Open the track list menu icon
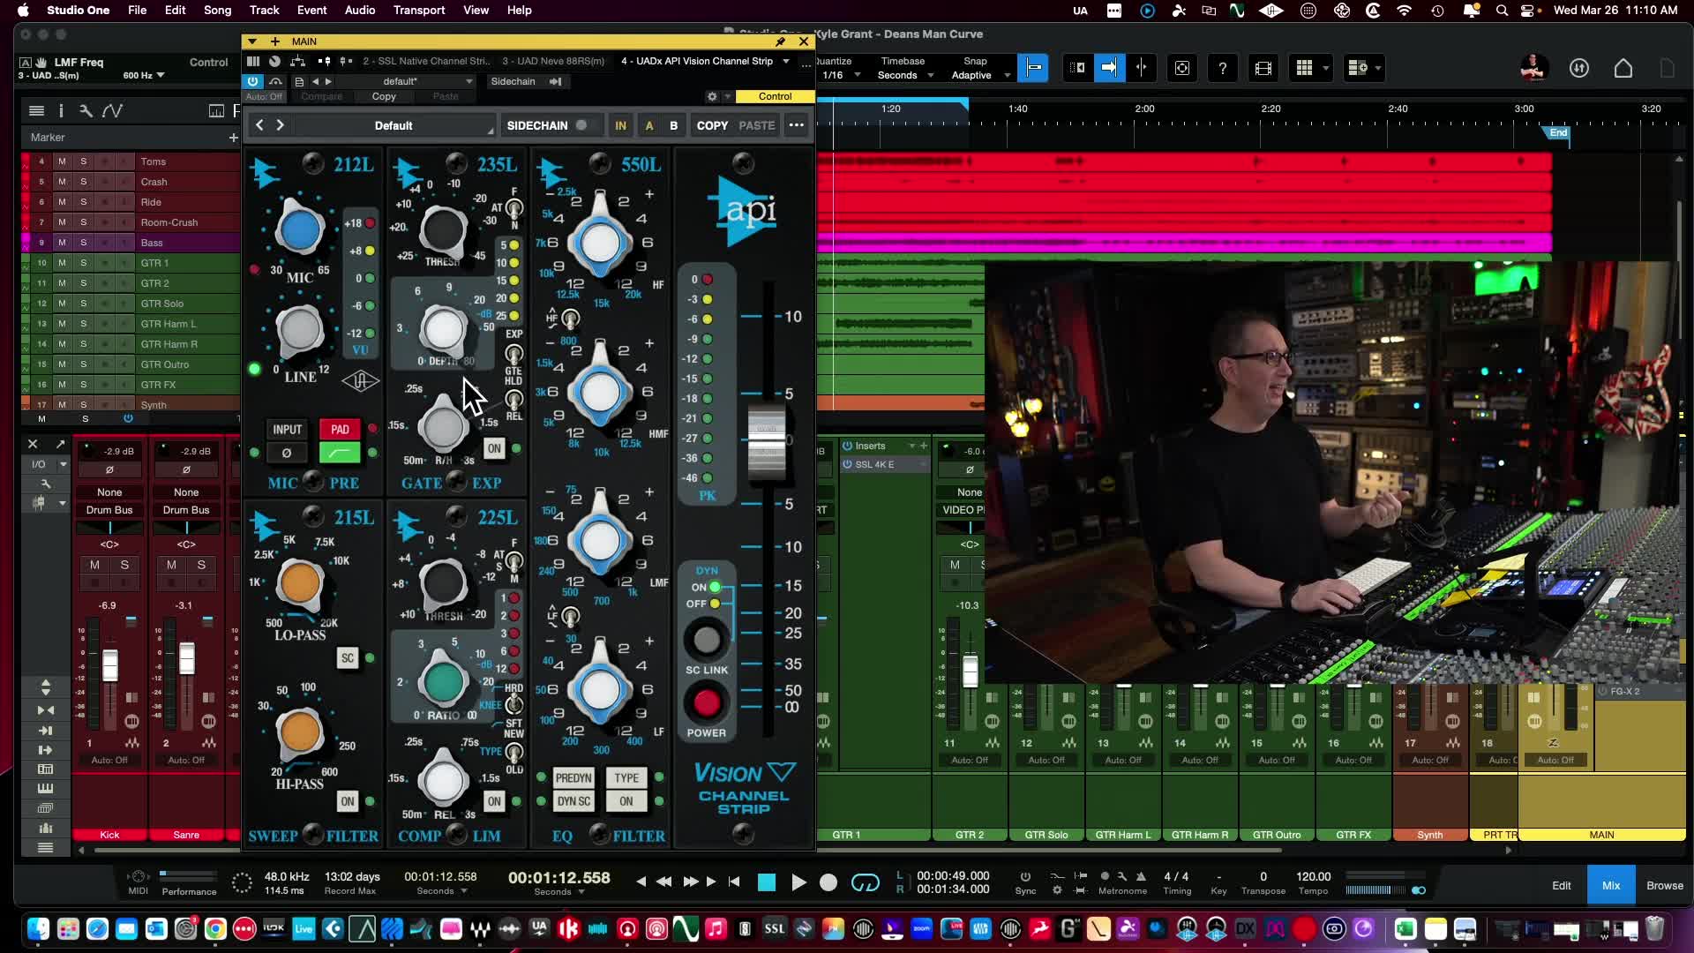 click(36, 110)
